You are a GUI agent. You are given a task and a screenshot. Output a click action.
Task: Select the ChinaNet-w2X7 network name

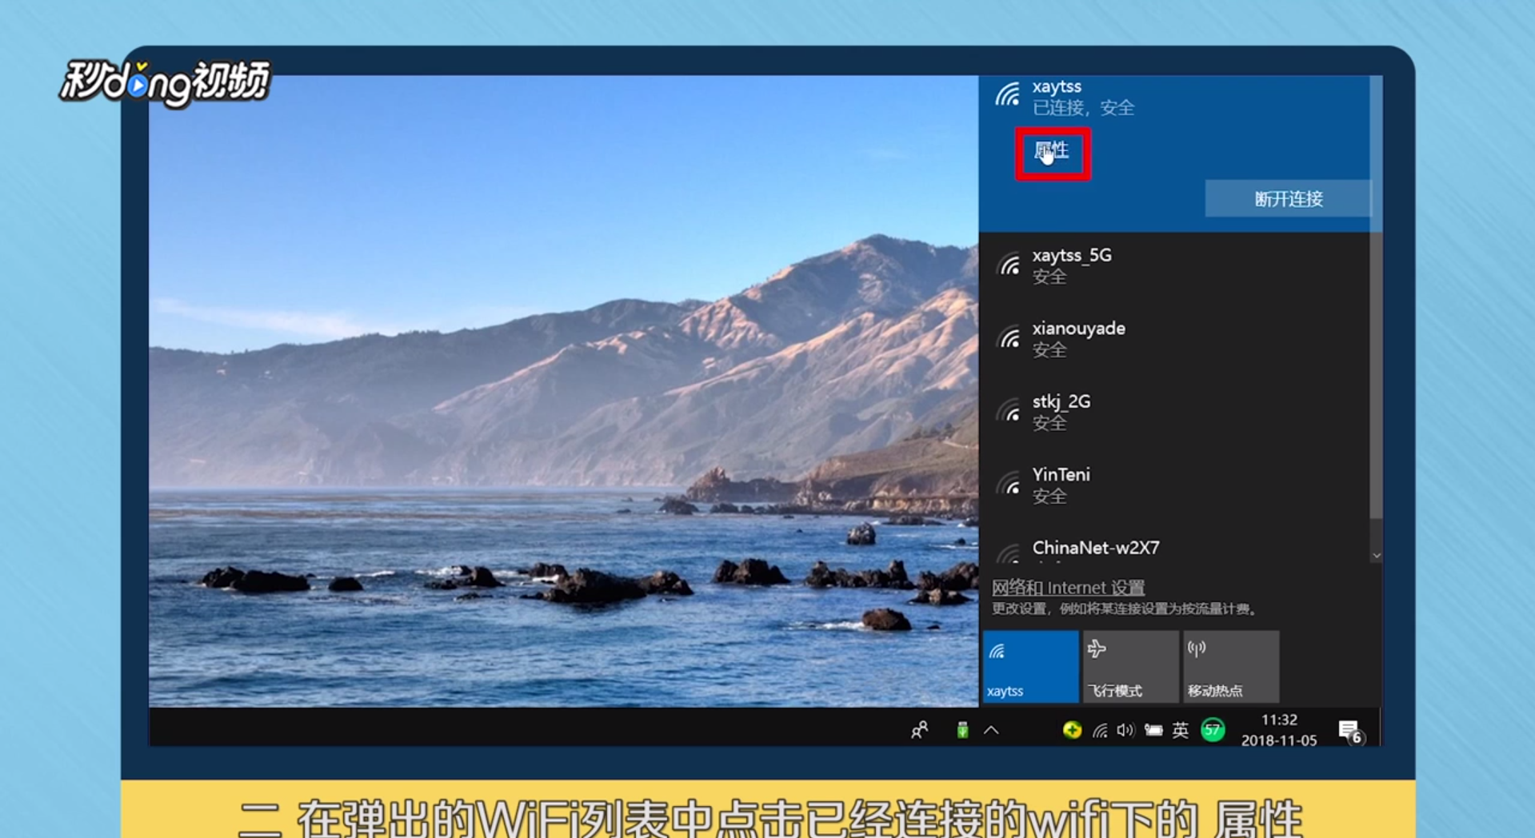coord(1096,548)
